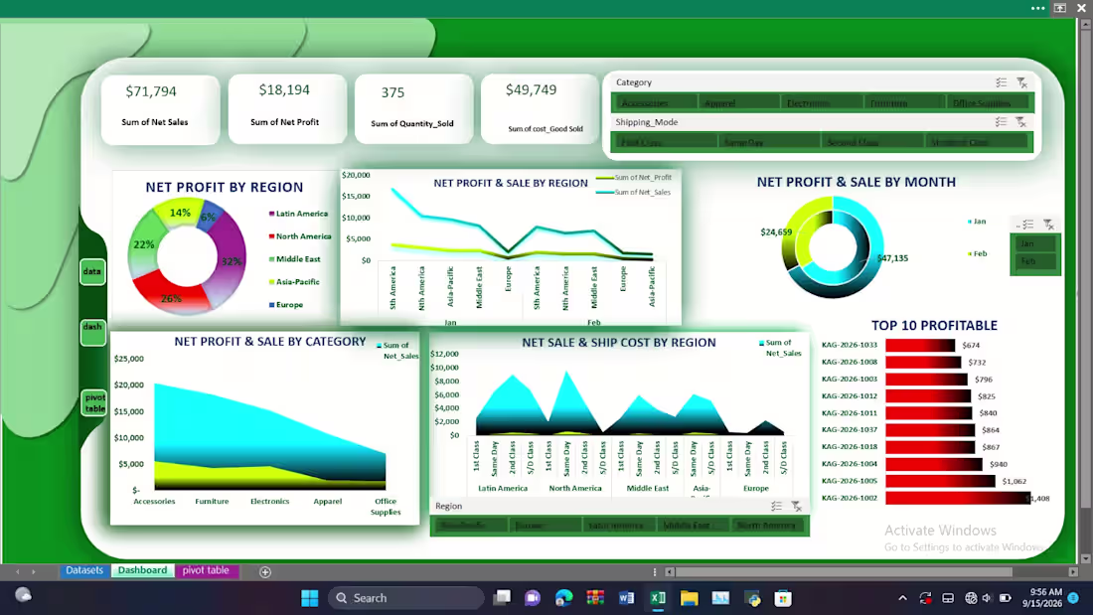1093x615 pixels.
Task: Open the Python app on the taskbar
Action: [x=752, y=598]
